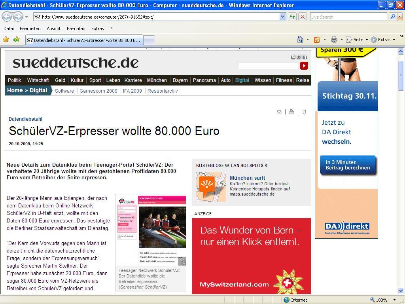Click the orange hotspot map thumbnail
Screen dimensions: 405x304
click(x=211, y=187)
